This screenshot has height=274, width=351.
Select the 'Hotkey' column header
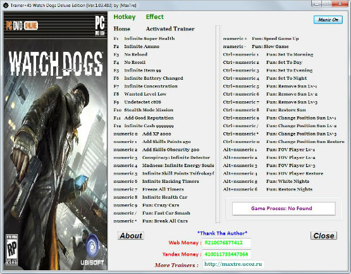click(x=125, y=17)
